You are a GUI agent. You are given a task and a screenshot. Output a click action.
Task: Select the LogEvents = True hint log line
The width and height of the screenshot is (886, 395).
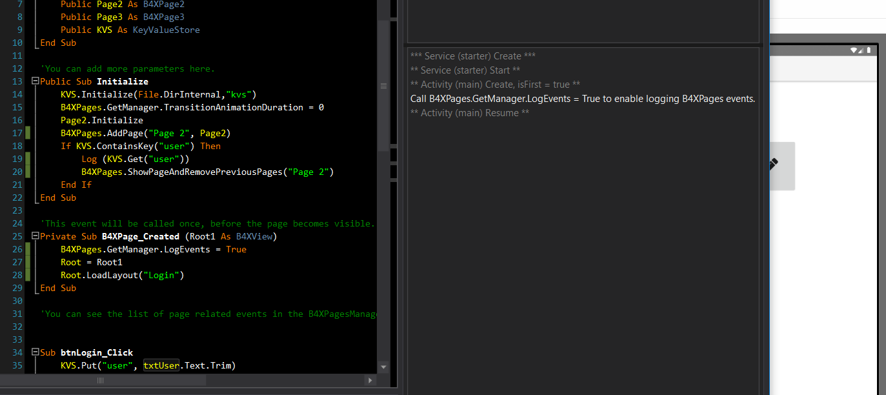click(x=583, y=99)
